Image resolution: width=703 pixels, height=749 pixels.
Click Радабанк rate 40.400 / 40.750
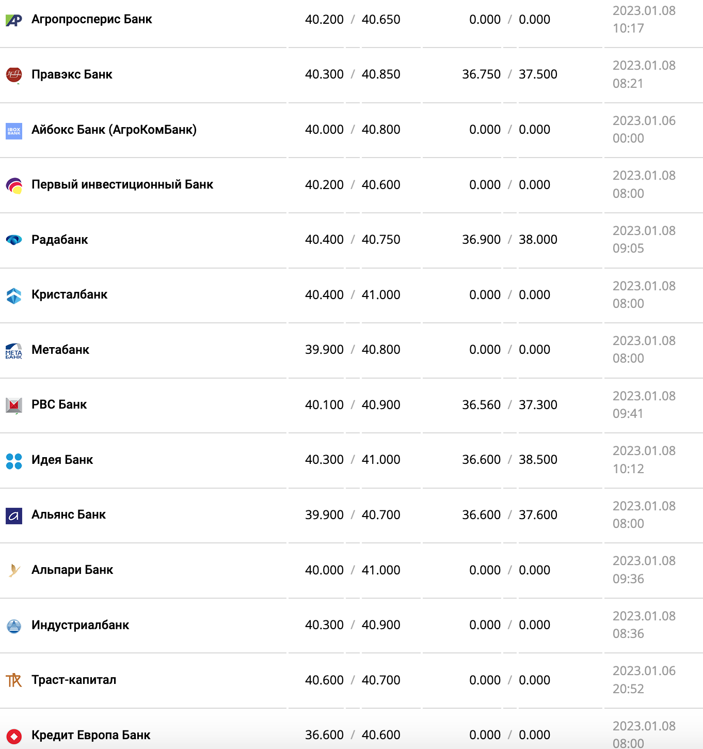353,240
